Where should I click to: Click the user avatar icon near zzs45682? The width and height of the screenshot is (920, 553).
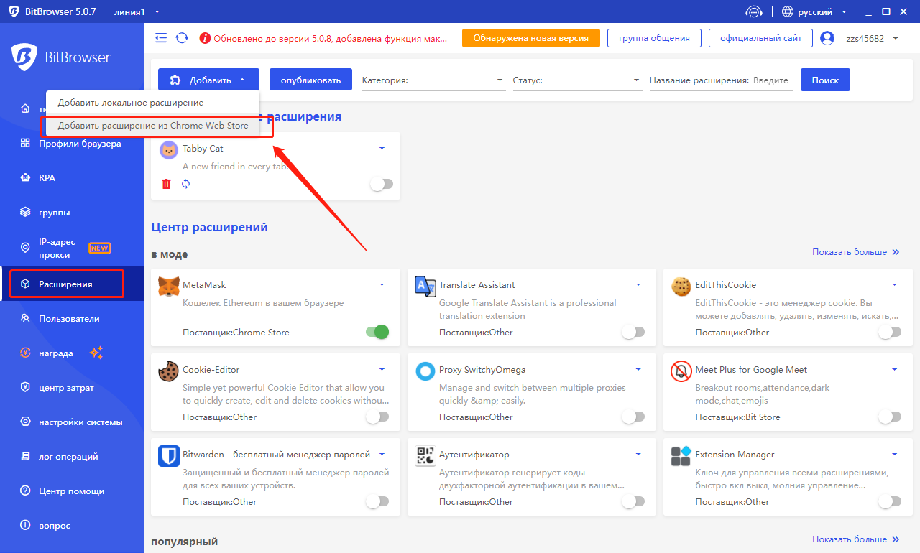827,38
